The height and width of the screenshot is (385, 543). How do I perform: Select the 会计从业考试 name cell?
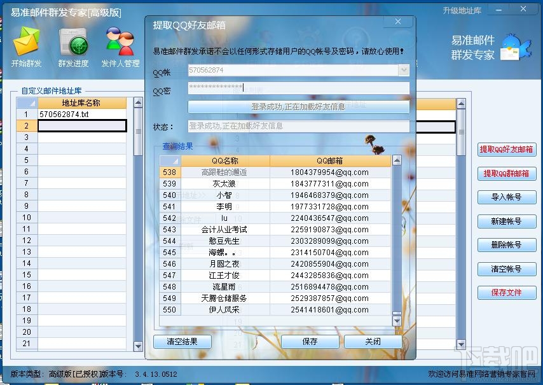pyautogui.click(x=225, y=229)
